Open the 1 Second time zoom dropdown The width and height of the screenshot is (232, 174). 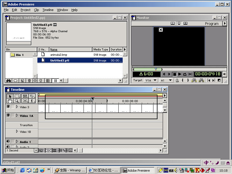36,151
